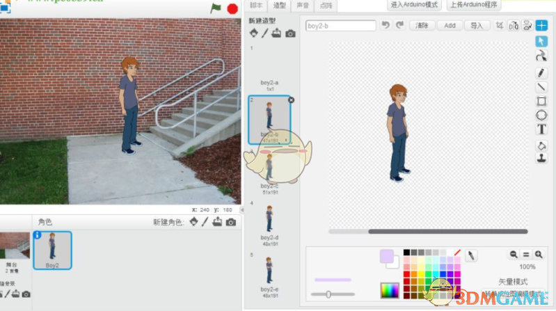Select the stage backdrop thumbnail
The height and width of the screenshot is (311, 556).
pos(14,246)
